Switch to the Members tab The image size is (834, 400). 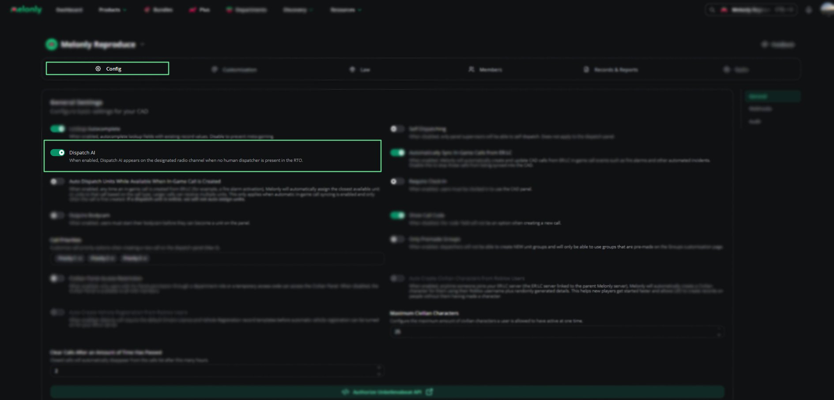(x=485, y=70)
